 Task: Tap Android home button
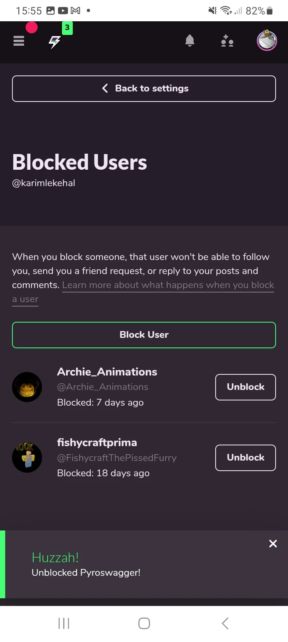tap(144, 623)
